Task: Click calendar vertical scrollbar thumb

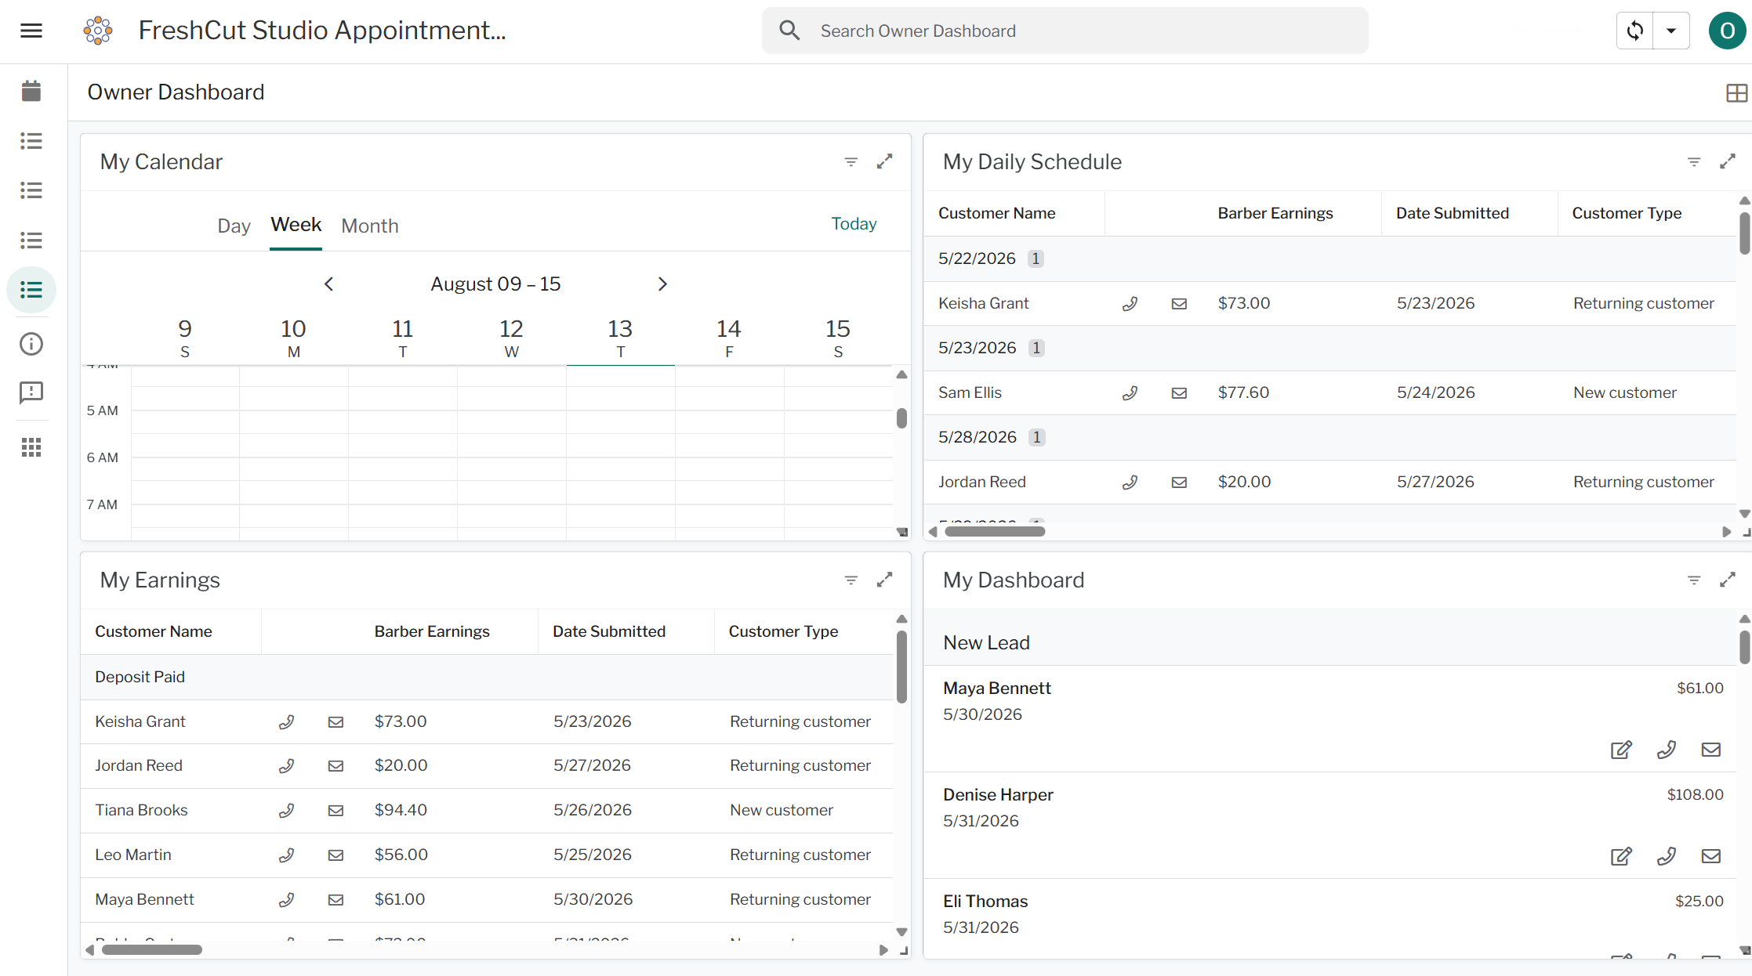Action: pyautogui.click(x=901, y=418)
